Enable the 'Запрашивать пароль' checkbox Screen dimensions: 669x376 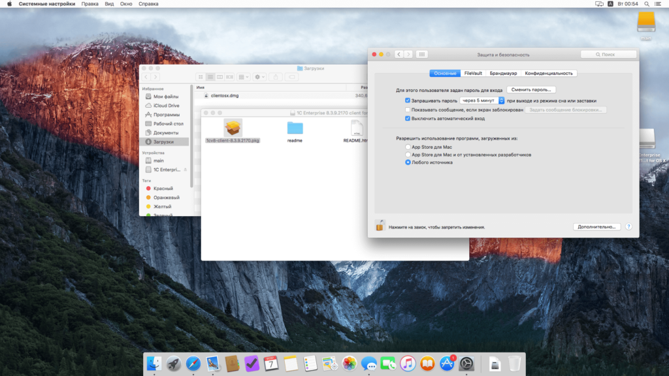[408, 101]
